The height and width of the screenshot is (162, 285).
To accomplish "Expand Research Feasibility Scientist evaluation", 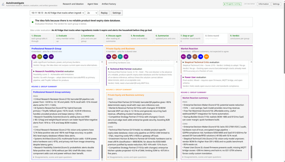I will pyautogui.click(x=53, y=71).
